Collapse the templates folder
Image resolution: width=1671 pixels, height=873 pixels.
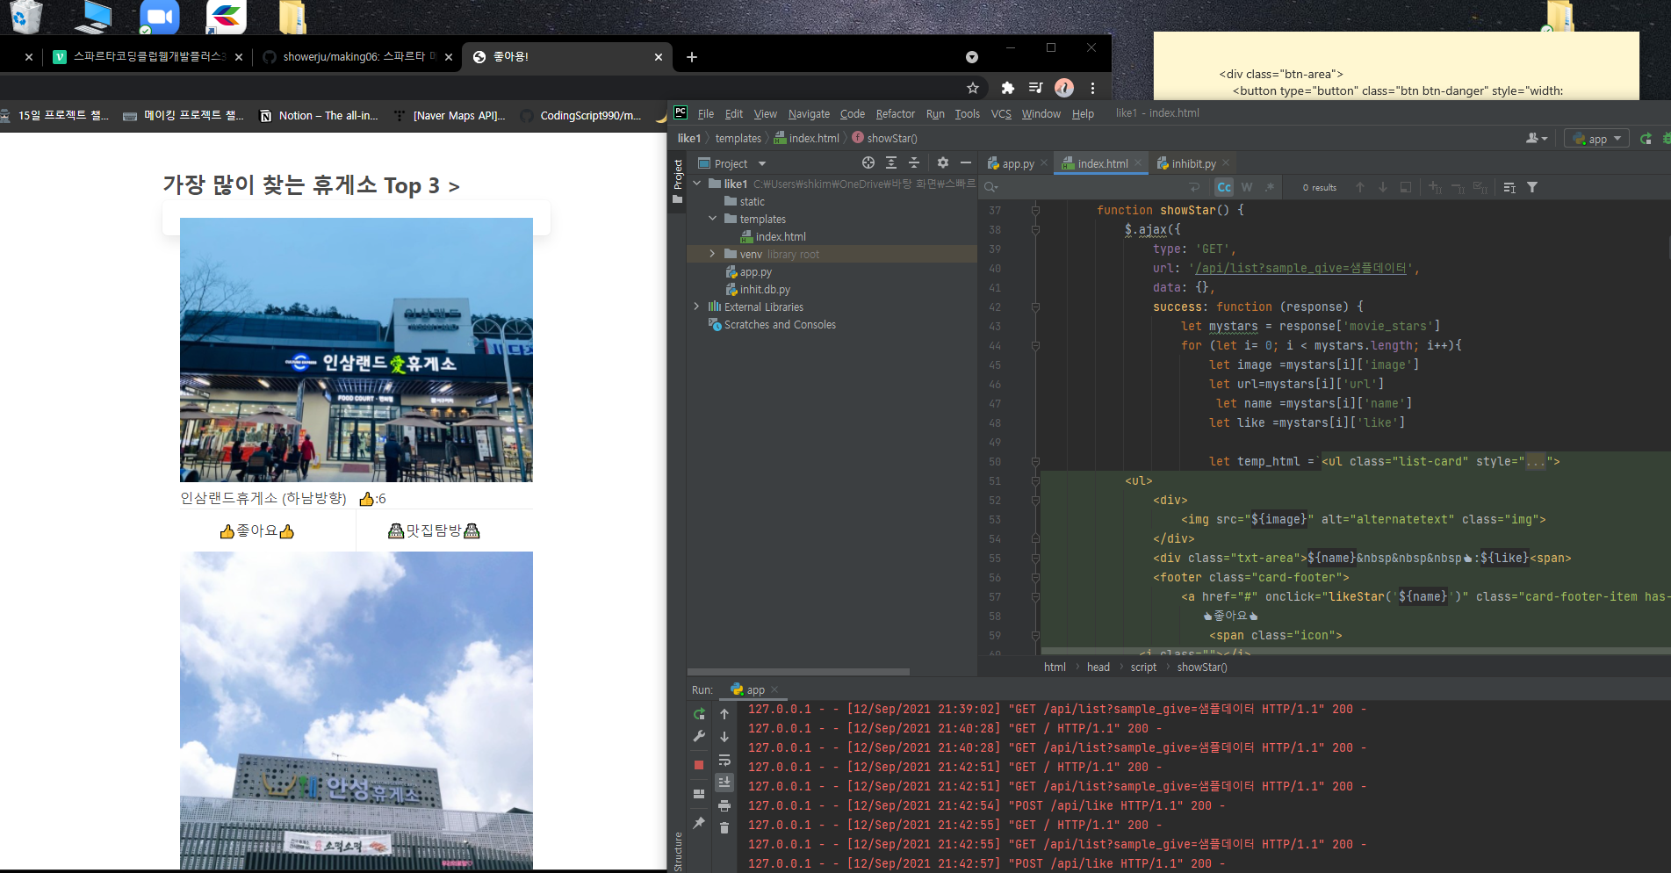pyautogui.click(x=713, y=219)
